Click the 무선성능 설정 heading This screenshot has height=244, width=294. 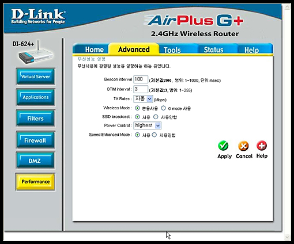[x=92, y=59]
